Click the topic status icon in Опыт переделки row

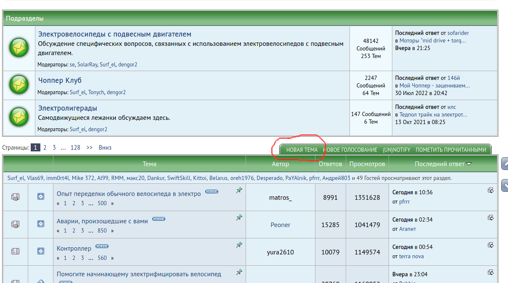pyautogui.click(x=15, y=196)
